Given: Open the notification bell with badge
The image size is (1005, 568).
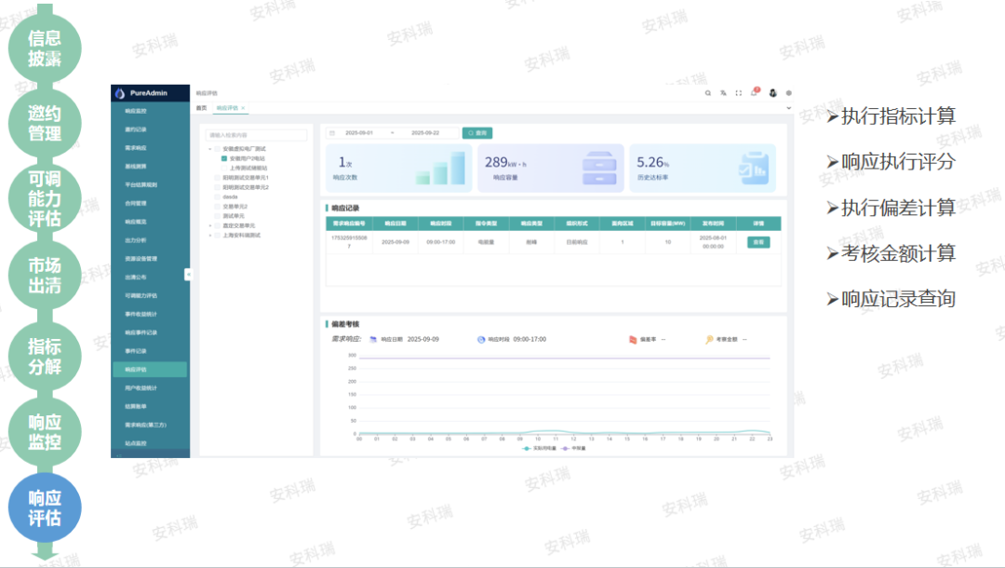Looking at the screenshot, I should pos(755,92).
